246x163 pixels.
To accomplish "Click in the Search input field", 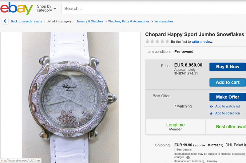I will [x=154, y=9].
